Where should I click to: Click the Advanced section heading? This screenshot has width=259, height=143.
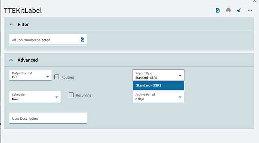coord(28,60)
